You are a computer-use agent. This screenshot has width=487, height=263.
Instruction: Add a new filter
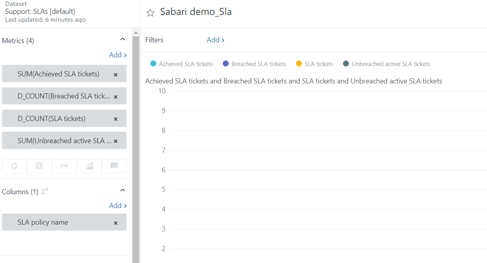click(216, 40)
